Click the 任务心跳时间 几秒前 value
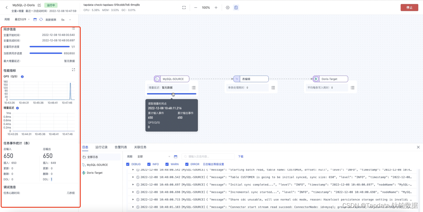 tap(71, 193)
